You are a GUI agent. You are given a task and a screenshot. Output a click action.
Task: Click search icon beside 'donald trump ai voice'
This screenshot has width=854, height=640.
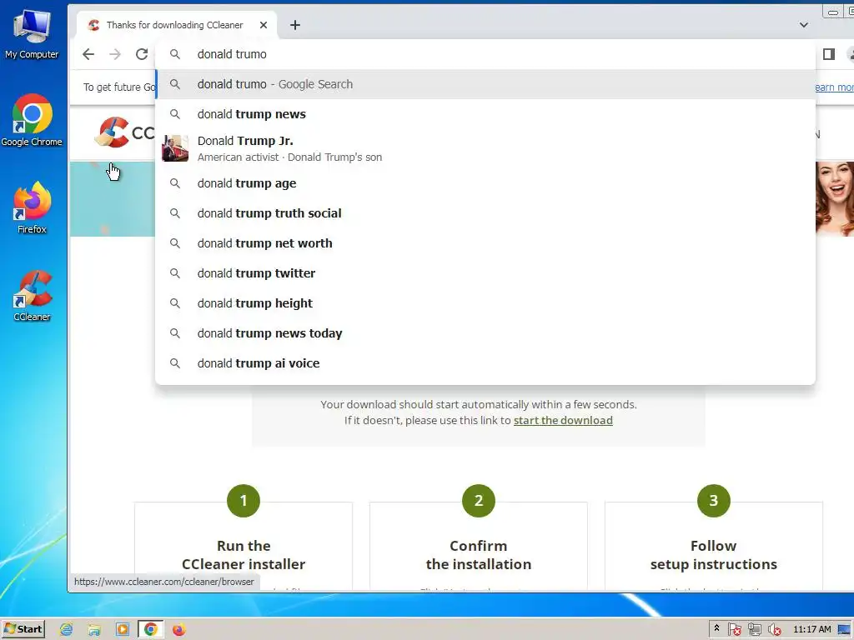174,363
